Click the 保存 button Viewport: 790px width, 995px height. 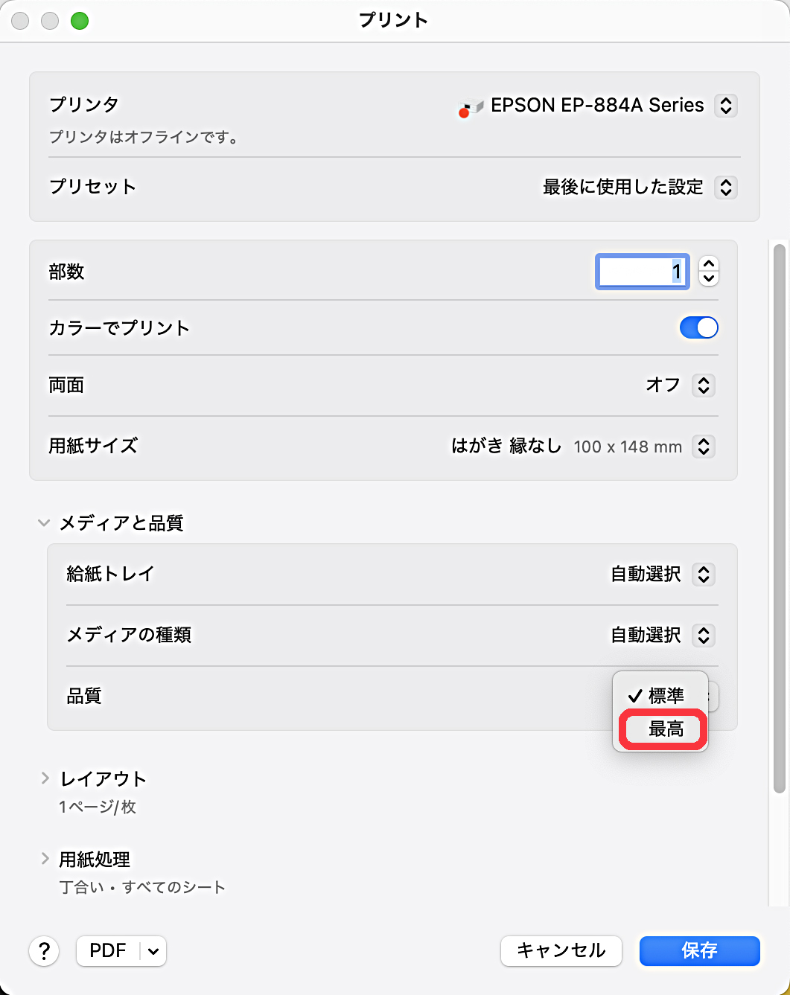(x=699, y=950)
